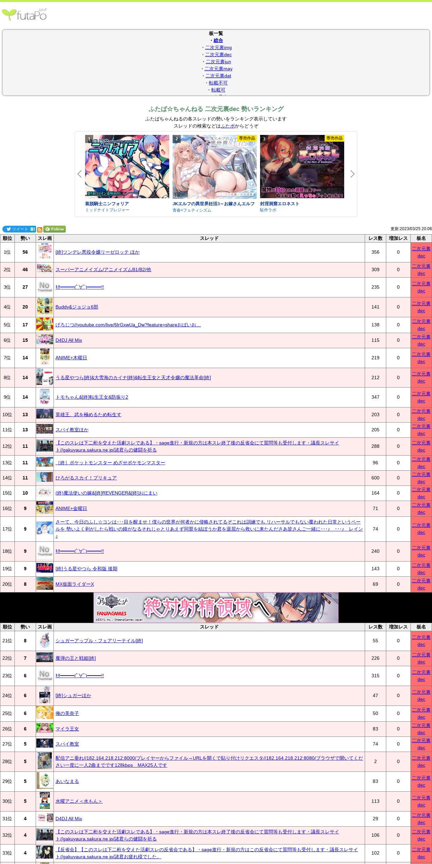The width and height of the screenshot is (432, 864).
Task: Open thread マイラ王女
Action: 67,729
